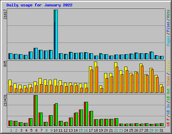
Task: Click the green kB bar for day 10
Action: coord(56,115)
